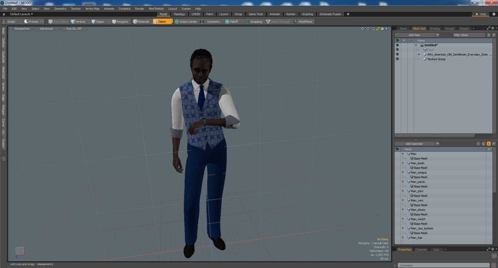498x268 pixels.
Task: Click the home arrow icon beside Default Layouts
Action: pos(4,14)
